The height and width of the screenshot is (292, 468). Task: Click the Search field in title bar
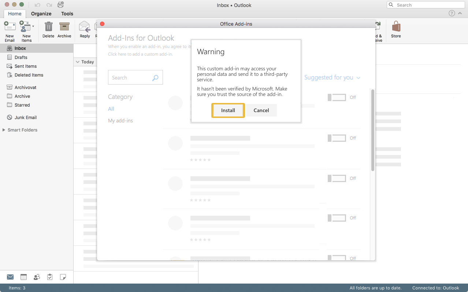point(426,5)
